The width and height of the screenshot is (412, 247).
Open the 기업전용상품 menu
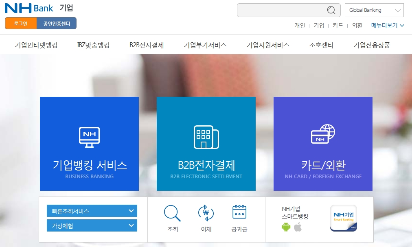click(372, 45)
